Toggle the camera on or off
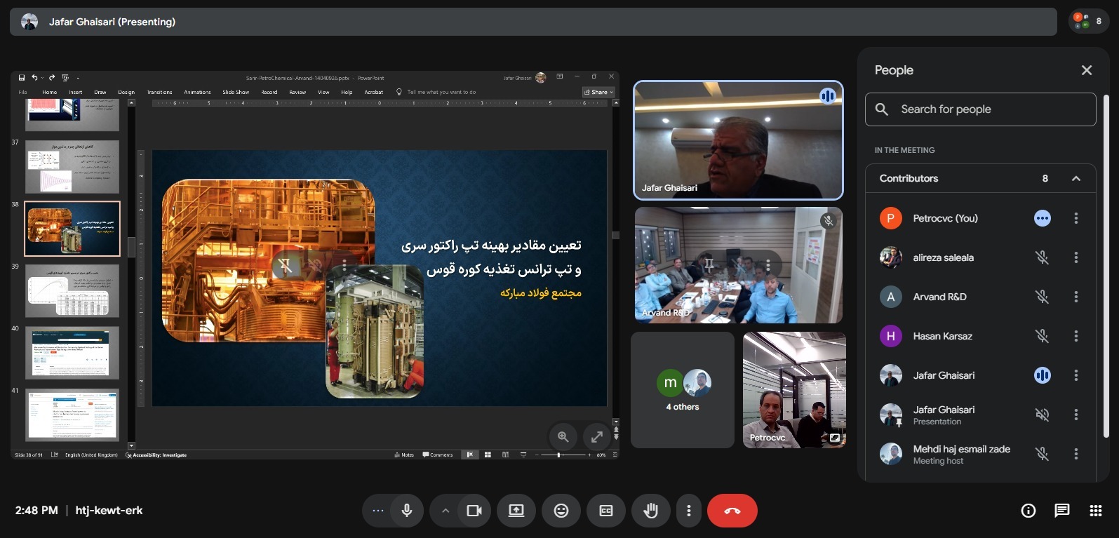 pos(474,511)
